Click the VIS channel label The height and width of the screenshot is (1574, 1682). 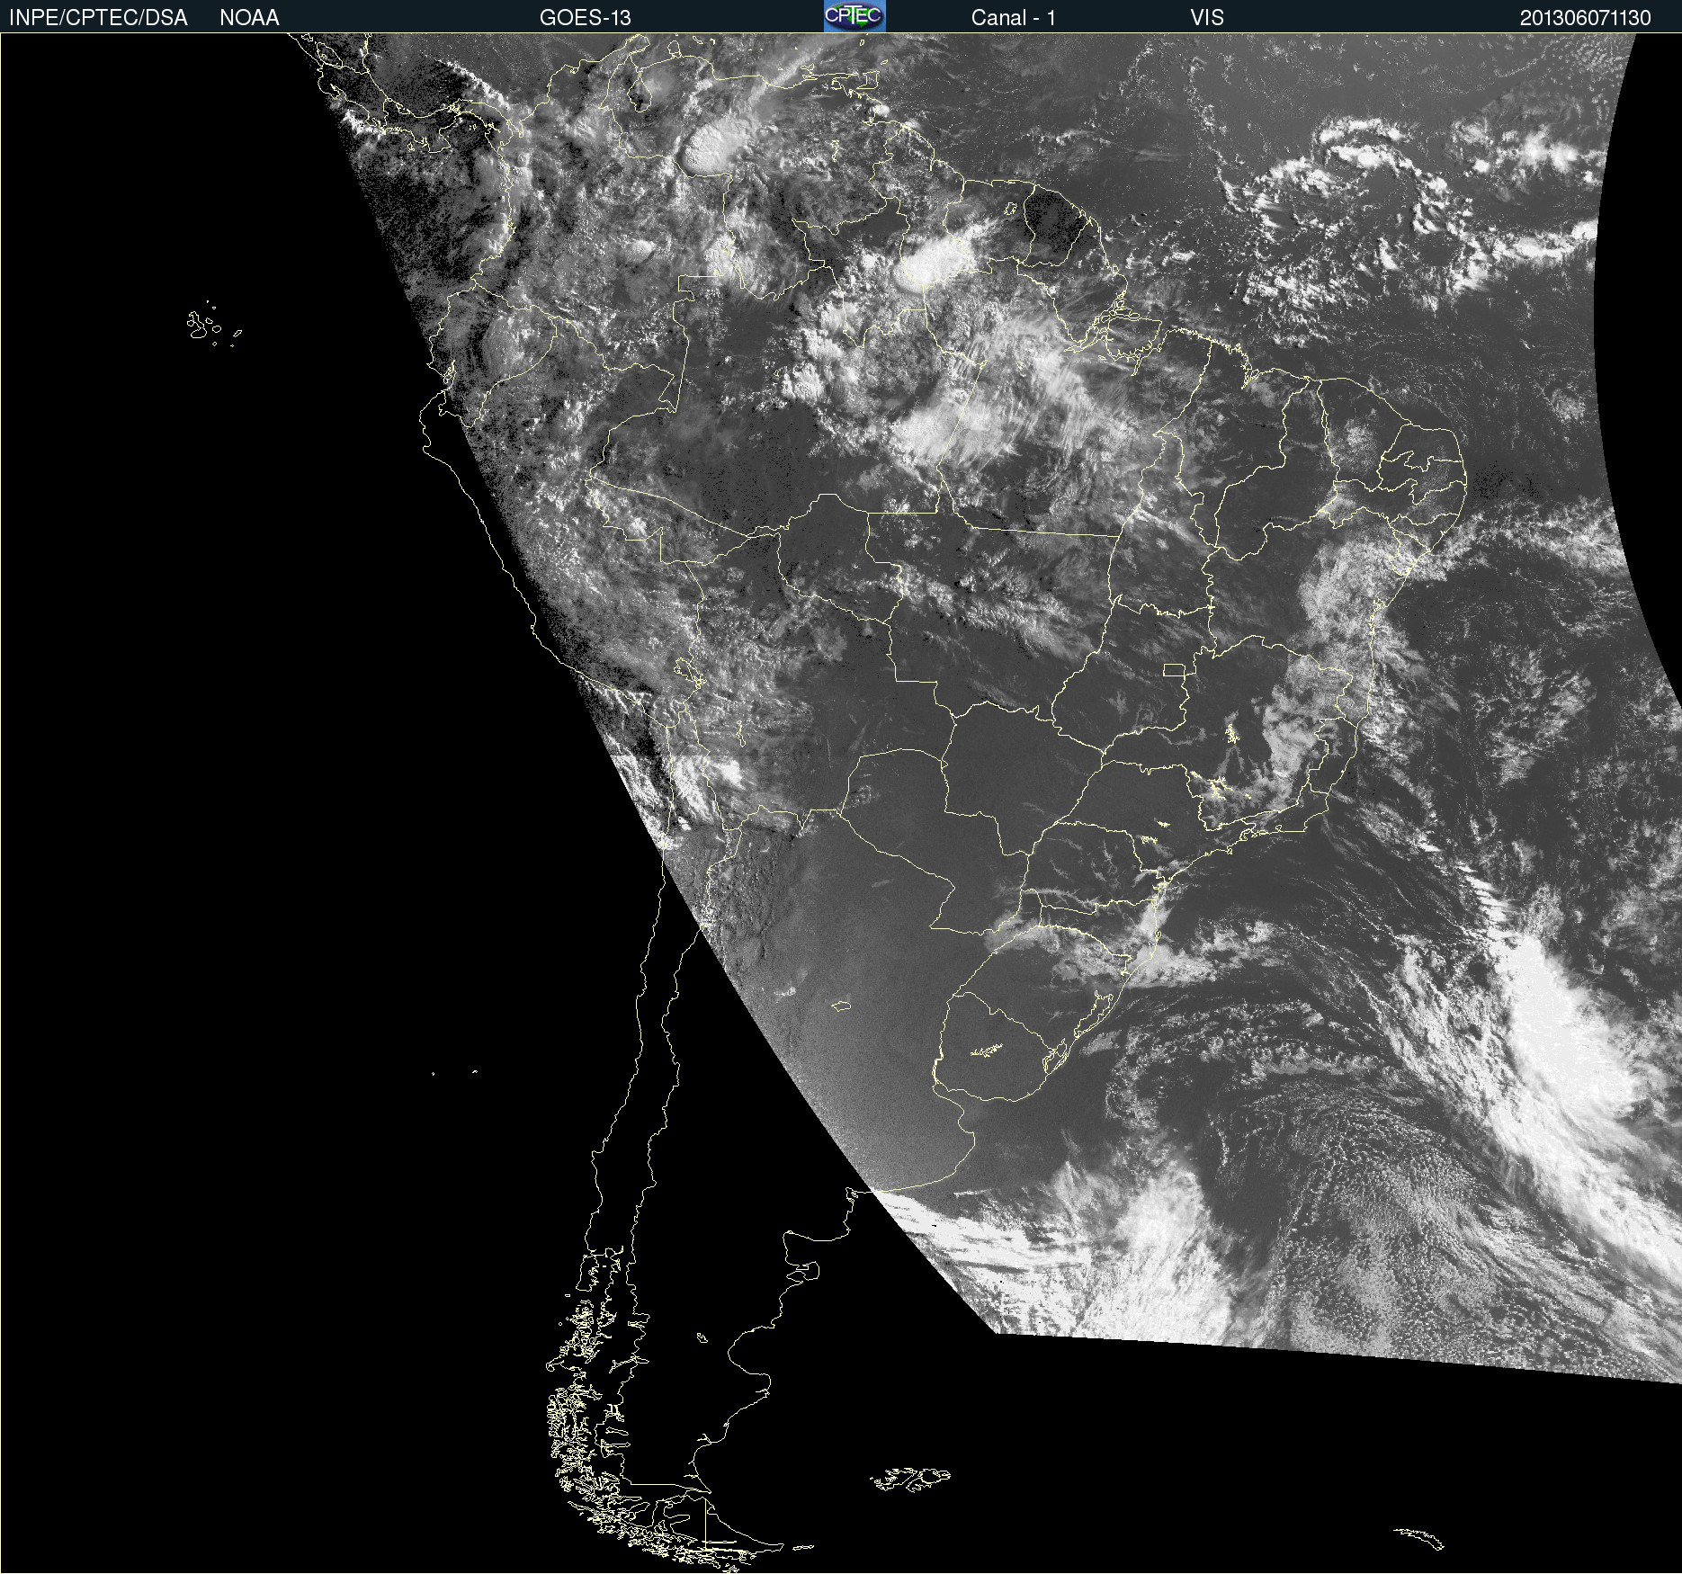click(1207, 18)
